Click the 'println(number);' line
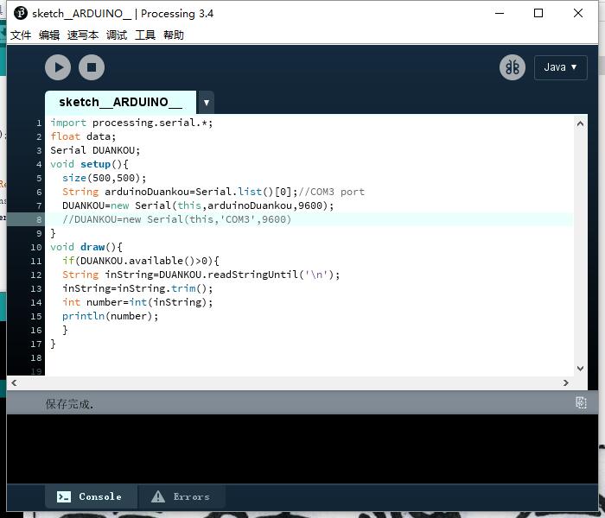Image resolution: width=605 pixels, height=518 pixels. (x=111, y=316)
